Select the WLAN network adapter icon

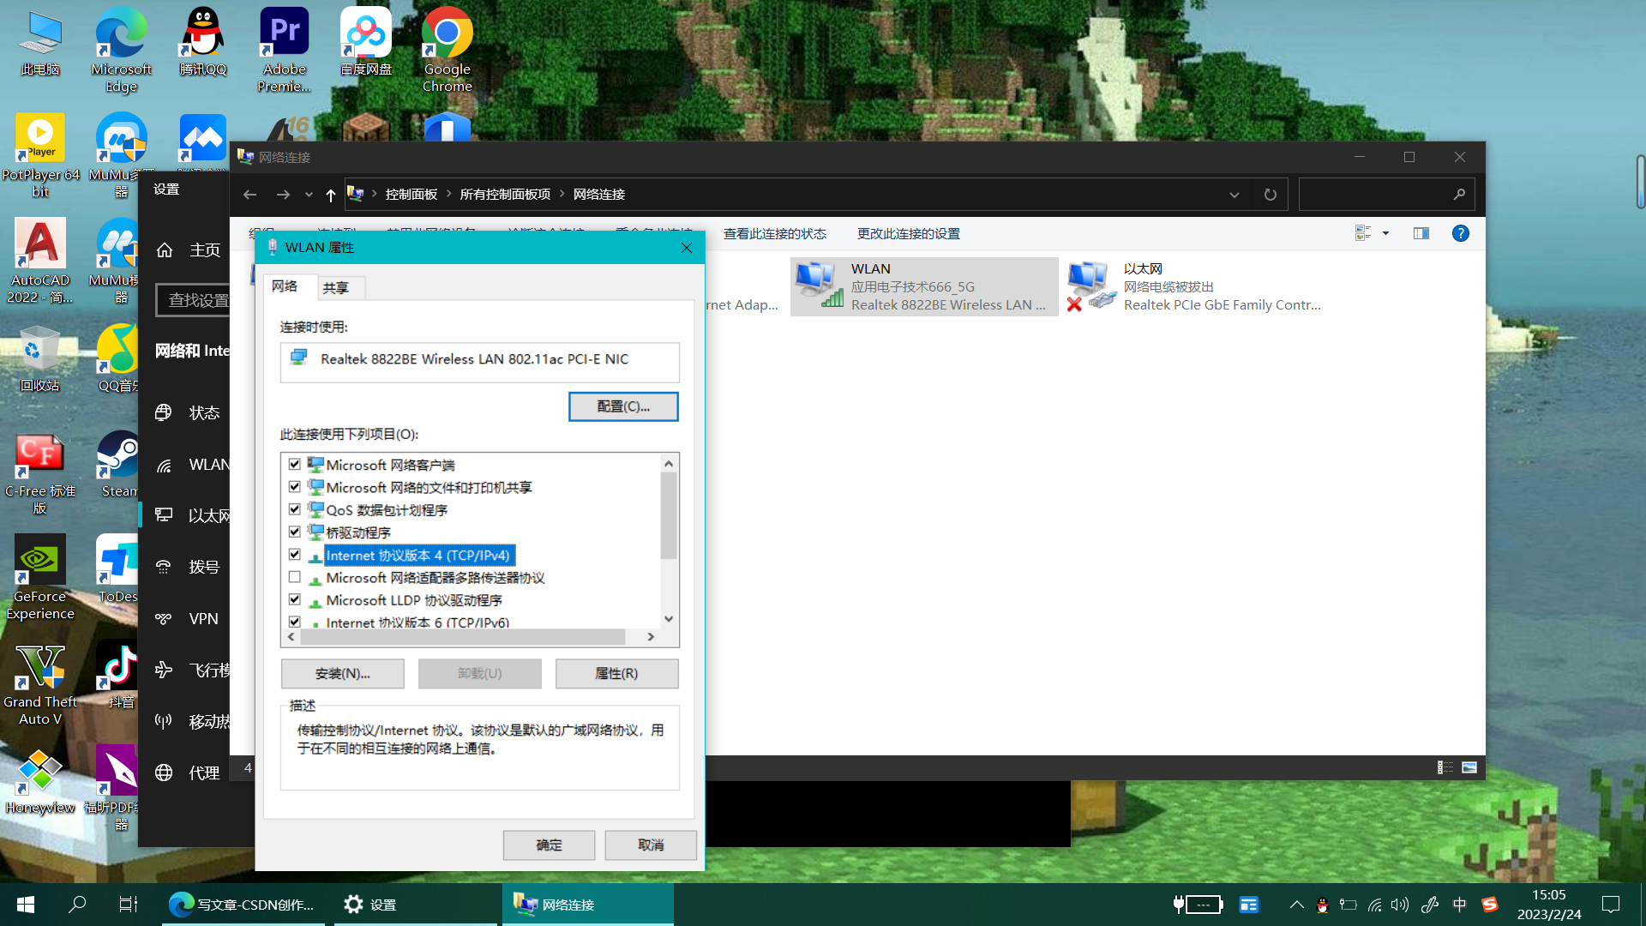(x=818, y=286)
